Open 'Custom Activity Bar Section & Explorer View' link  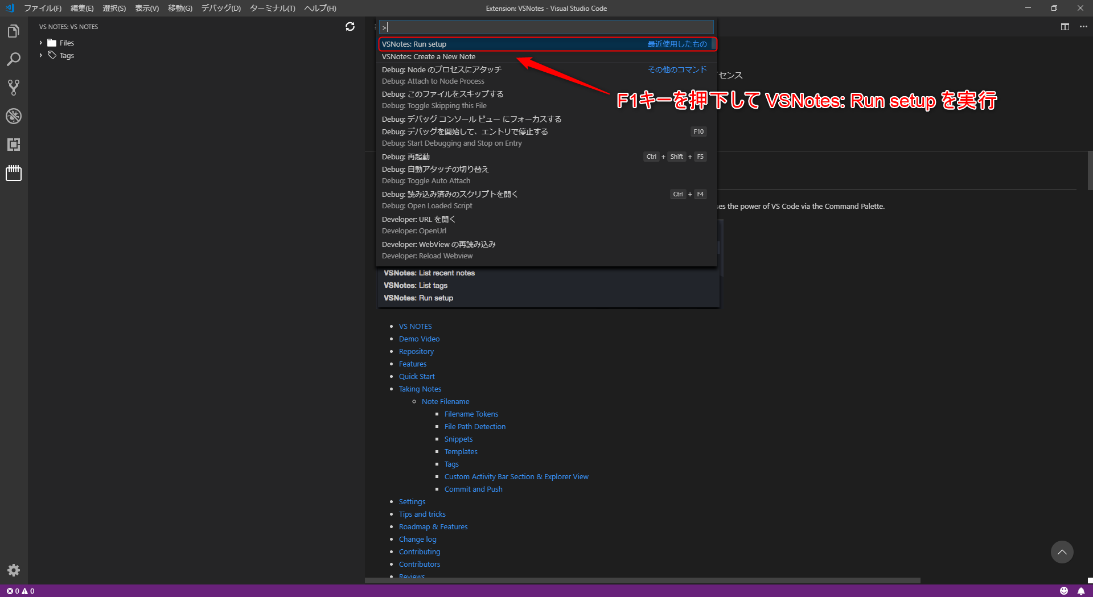point(516,476)
